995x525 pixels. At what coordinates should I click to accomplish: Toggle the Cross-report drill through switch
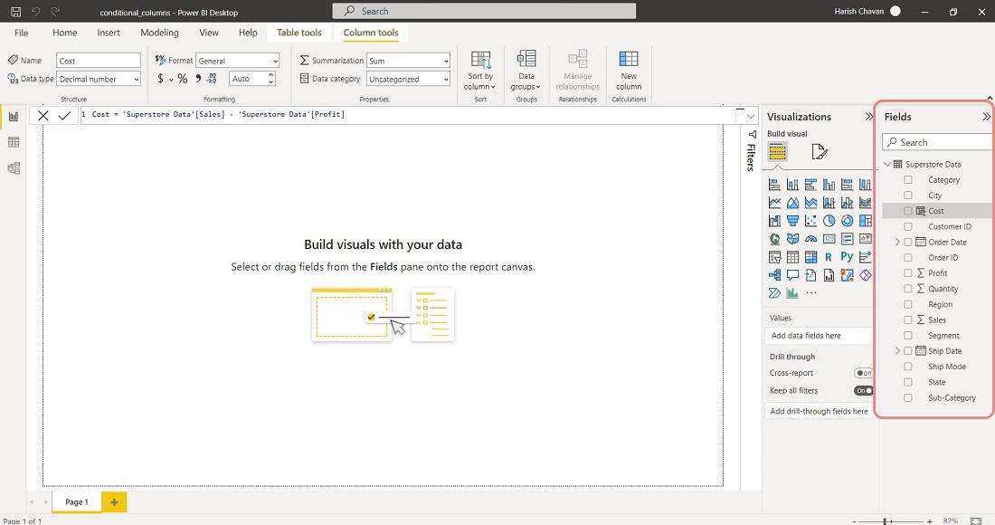(x=863, y=373)
